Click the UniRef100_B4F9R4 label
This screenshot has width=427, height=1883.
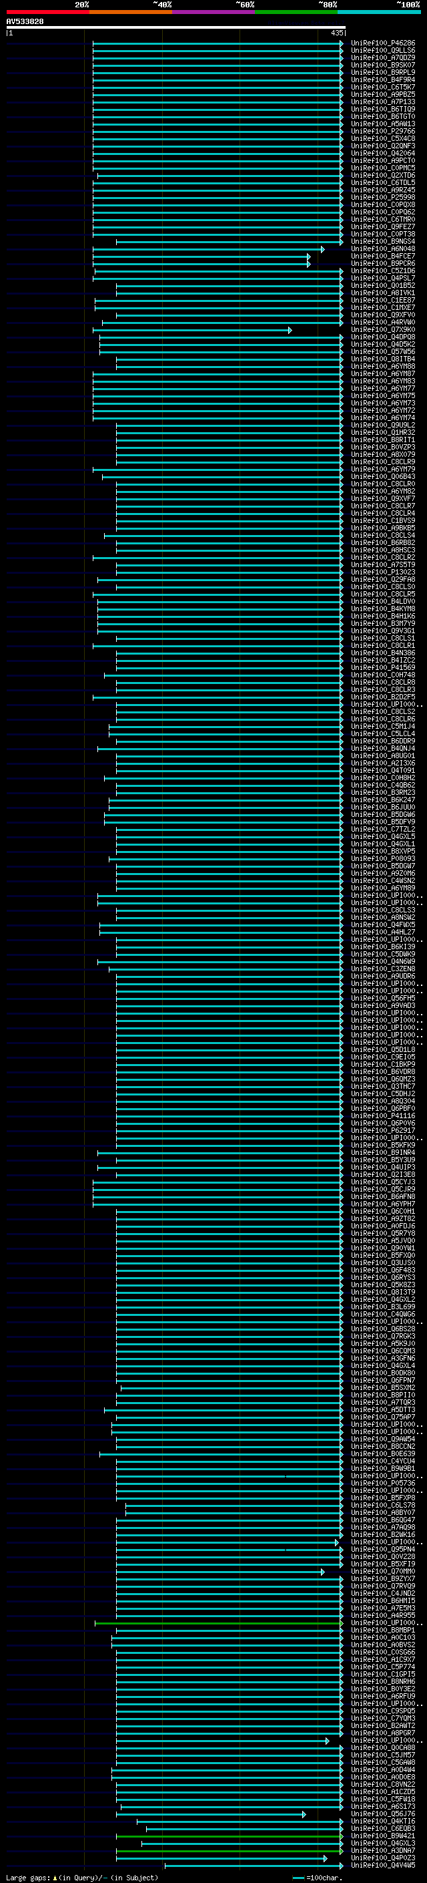point(382,79)
